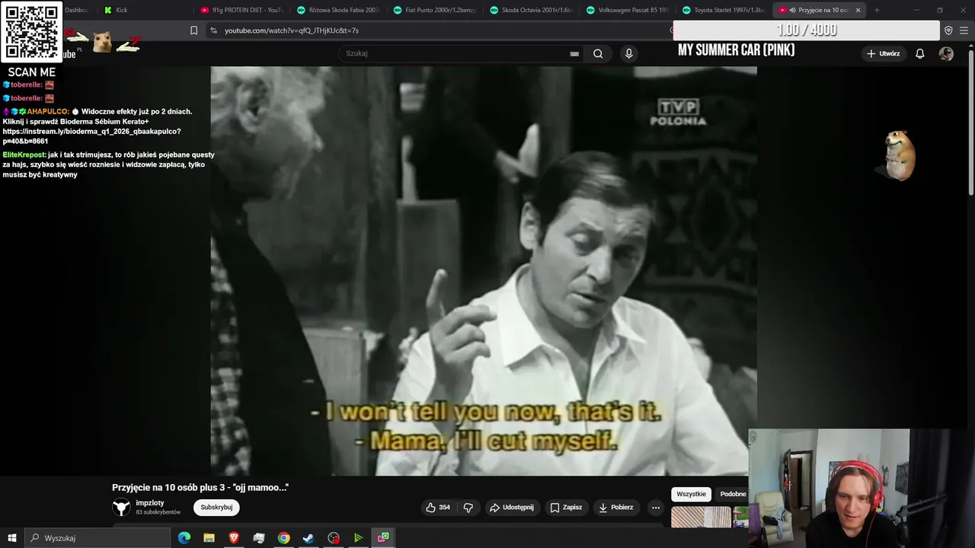Select the Wszystkie filter chip

(x=691, y=494)
